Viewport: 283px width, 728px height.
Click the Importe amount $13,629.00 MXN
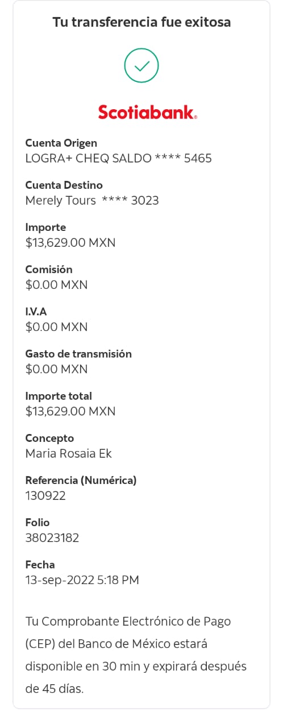70,243
